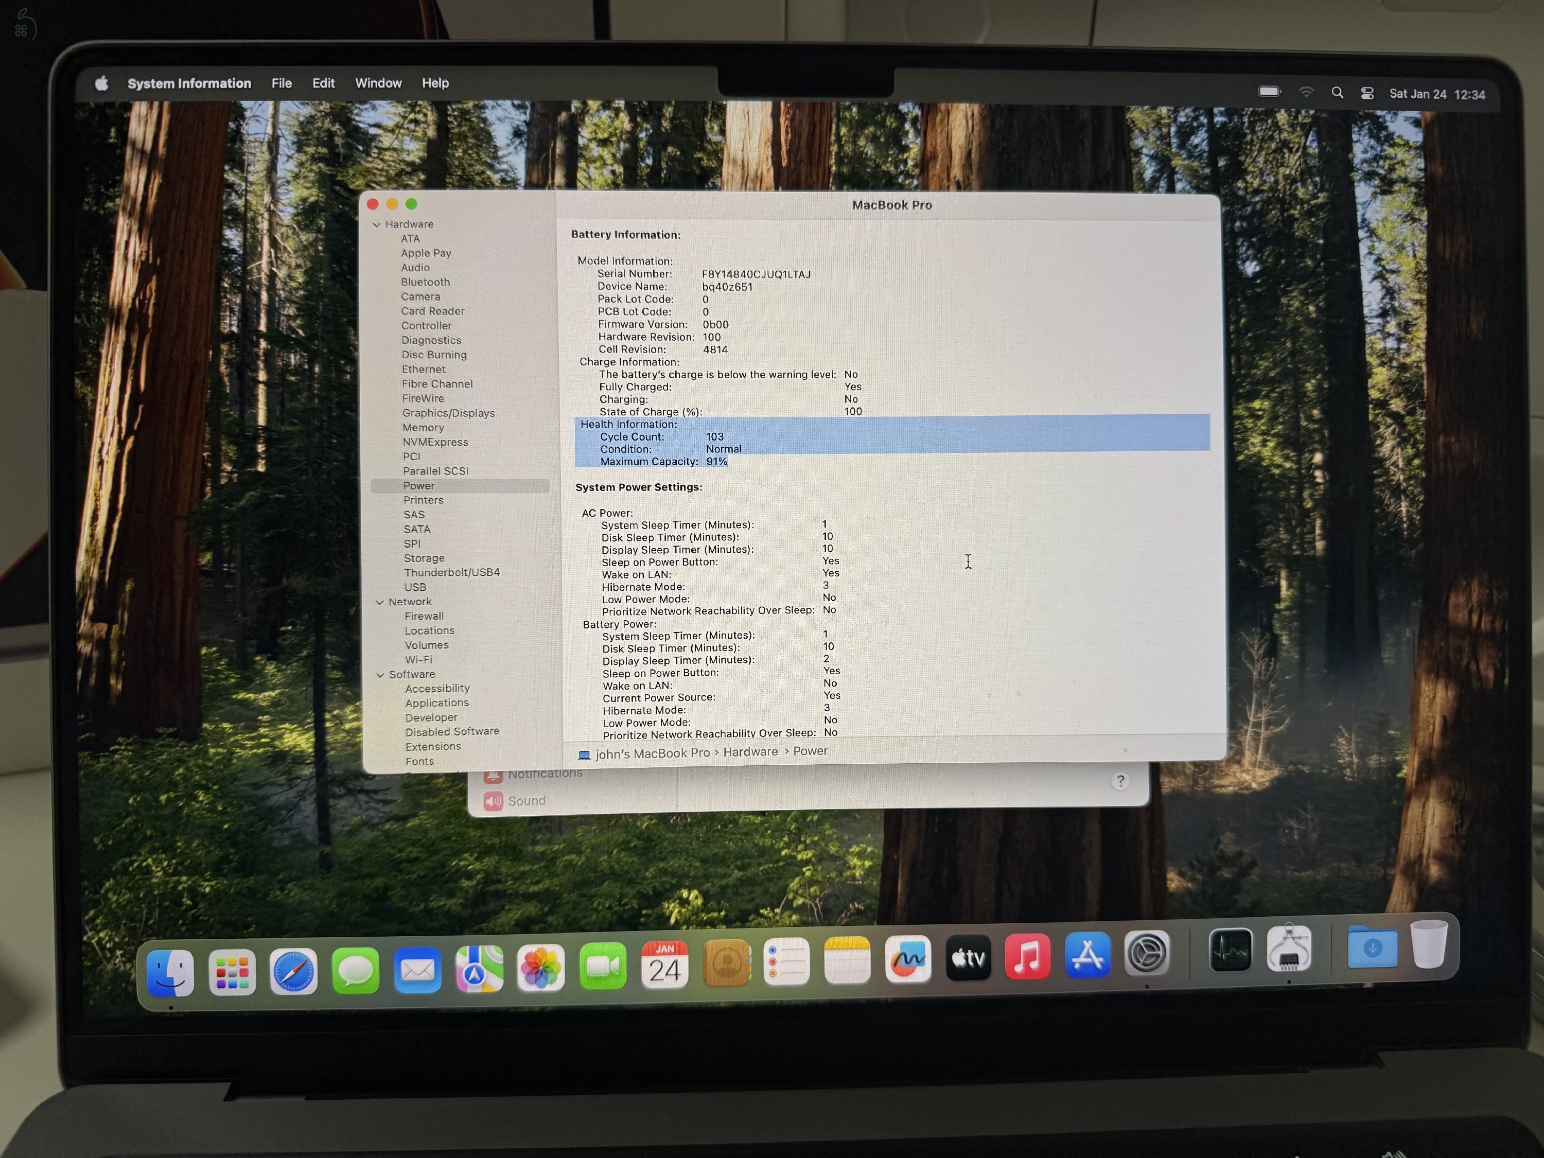1544x1158 pixels.
Task: Check the battery icon in the menu bar
Action: [x=1269, y=91]
